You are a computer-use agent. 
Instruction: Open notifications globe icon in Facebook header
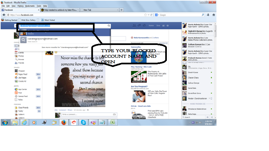pos(144,26)
